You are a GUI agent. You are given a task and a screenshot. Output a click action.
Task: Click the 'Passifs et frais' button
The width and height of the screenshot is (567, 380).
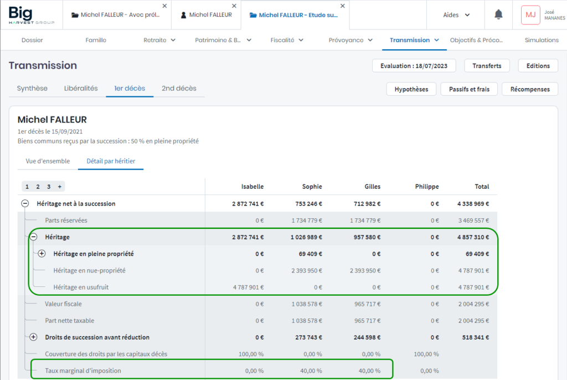click(x=469, y=89)
